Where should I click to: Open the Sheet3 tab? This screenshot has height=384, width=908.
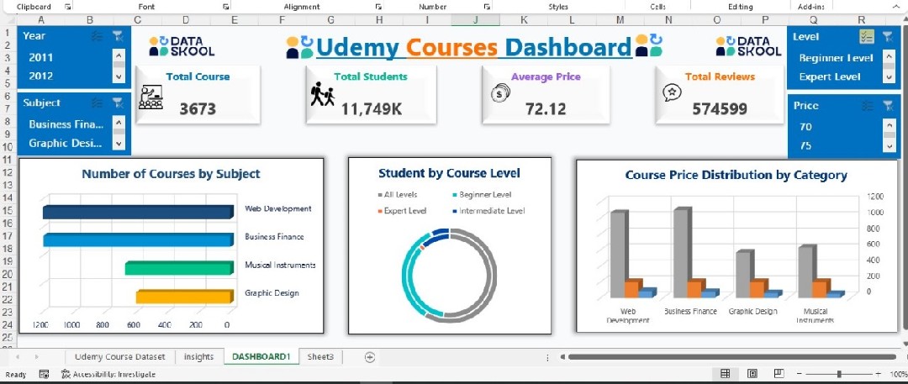coord(320,357)
